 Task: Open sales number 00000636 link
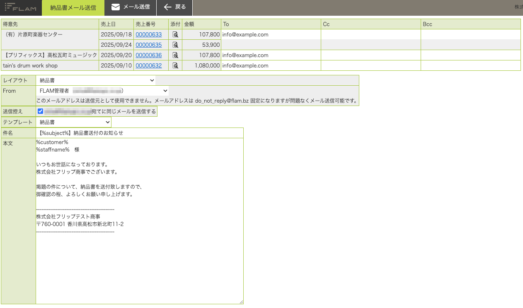(x=148, y=55)
